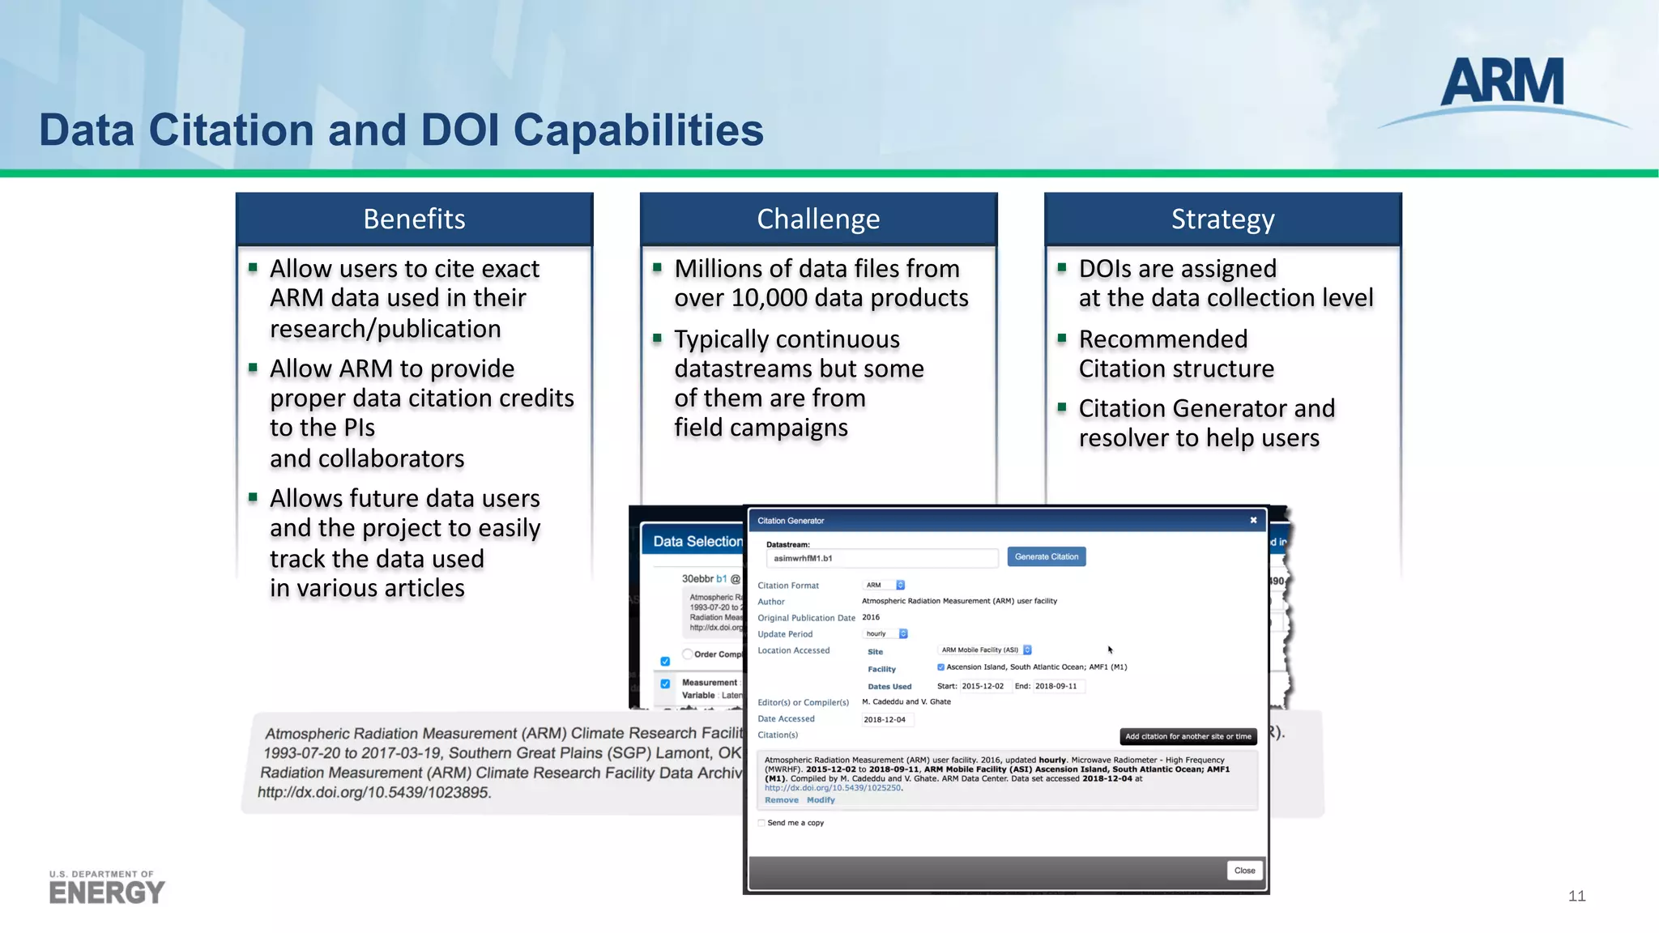Image resolution: width=1659 pixels, height=933 pixels.
Task: Select the Order Compl radio button
Action: (x=688, y=654)
